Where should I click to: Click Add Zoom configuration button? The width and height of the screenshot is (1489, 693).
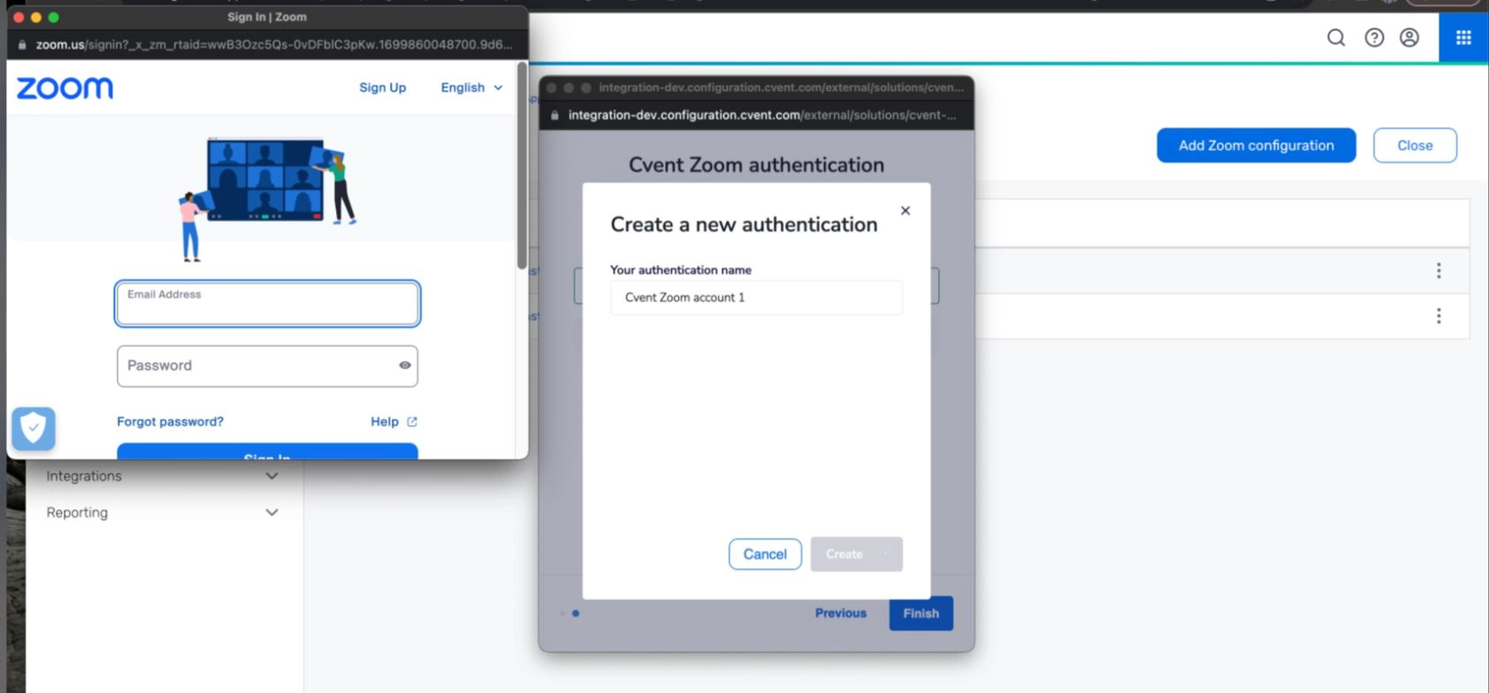click(1256, 145)
